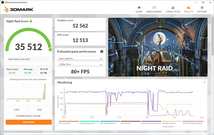Click the AMD Radeon RX 6400 field
The height and width of the screenshot is (135, 214).
click(x=28, y=59)
